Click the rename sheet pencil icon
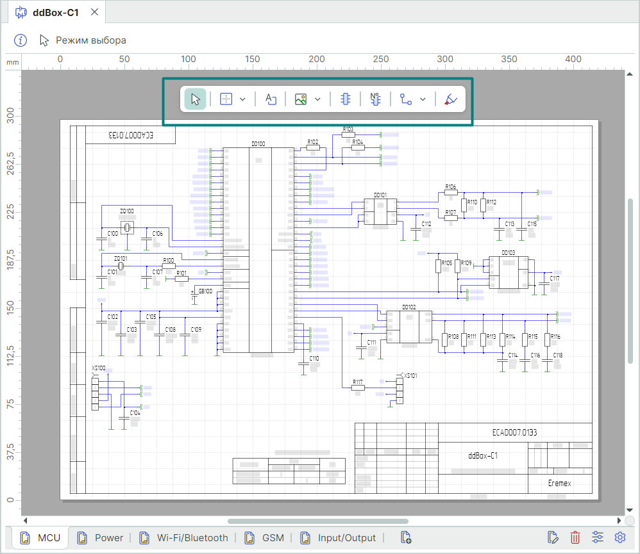 click(x=553, y=537)
